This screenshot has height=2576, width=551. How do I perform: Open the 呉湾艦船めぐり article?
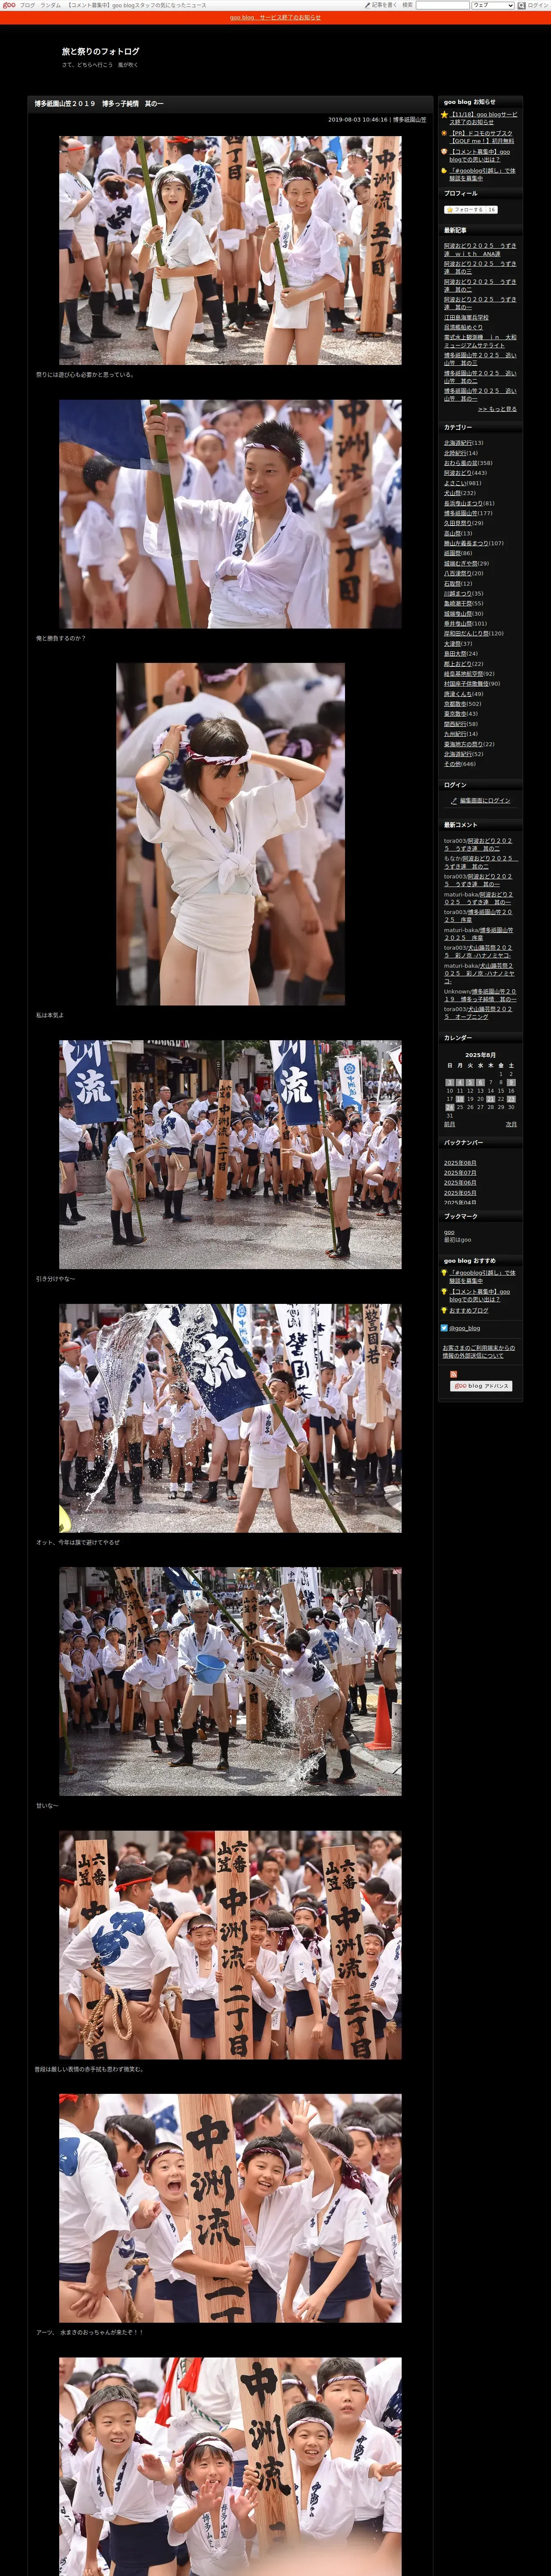pos(463,327)
